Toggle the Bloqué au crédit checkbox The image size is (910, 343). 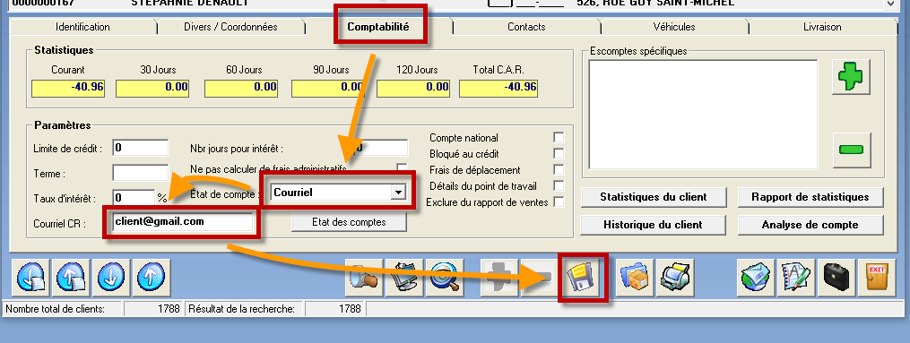point(559,153)
